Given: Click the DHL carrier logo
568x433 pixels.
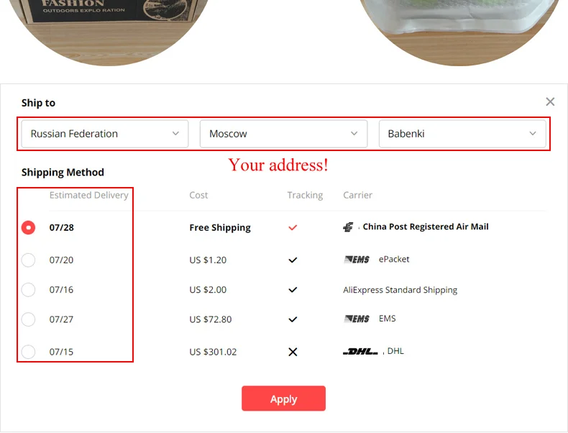Looking at the screenshot, I should click(x=360, y=352).
